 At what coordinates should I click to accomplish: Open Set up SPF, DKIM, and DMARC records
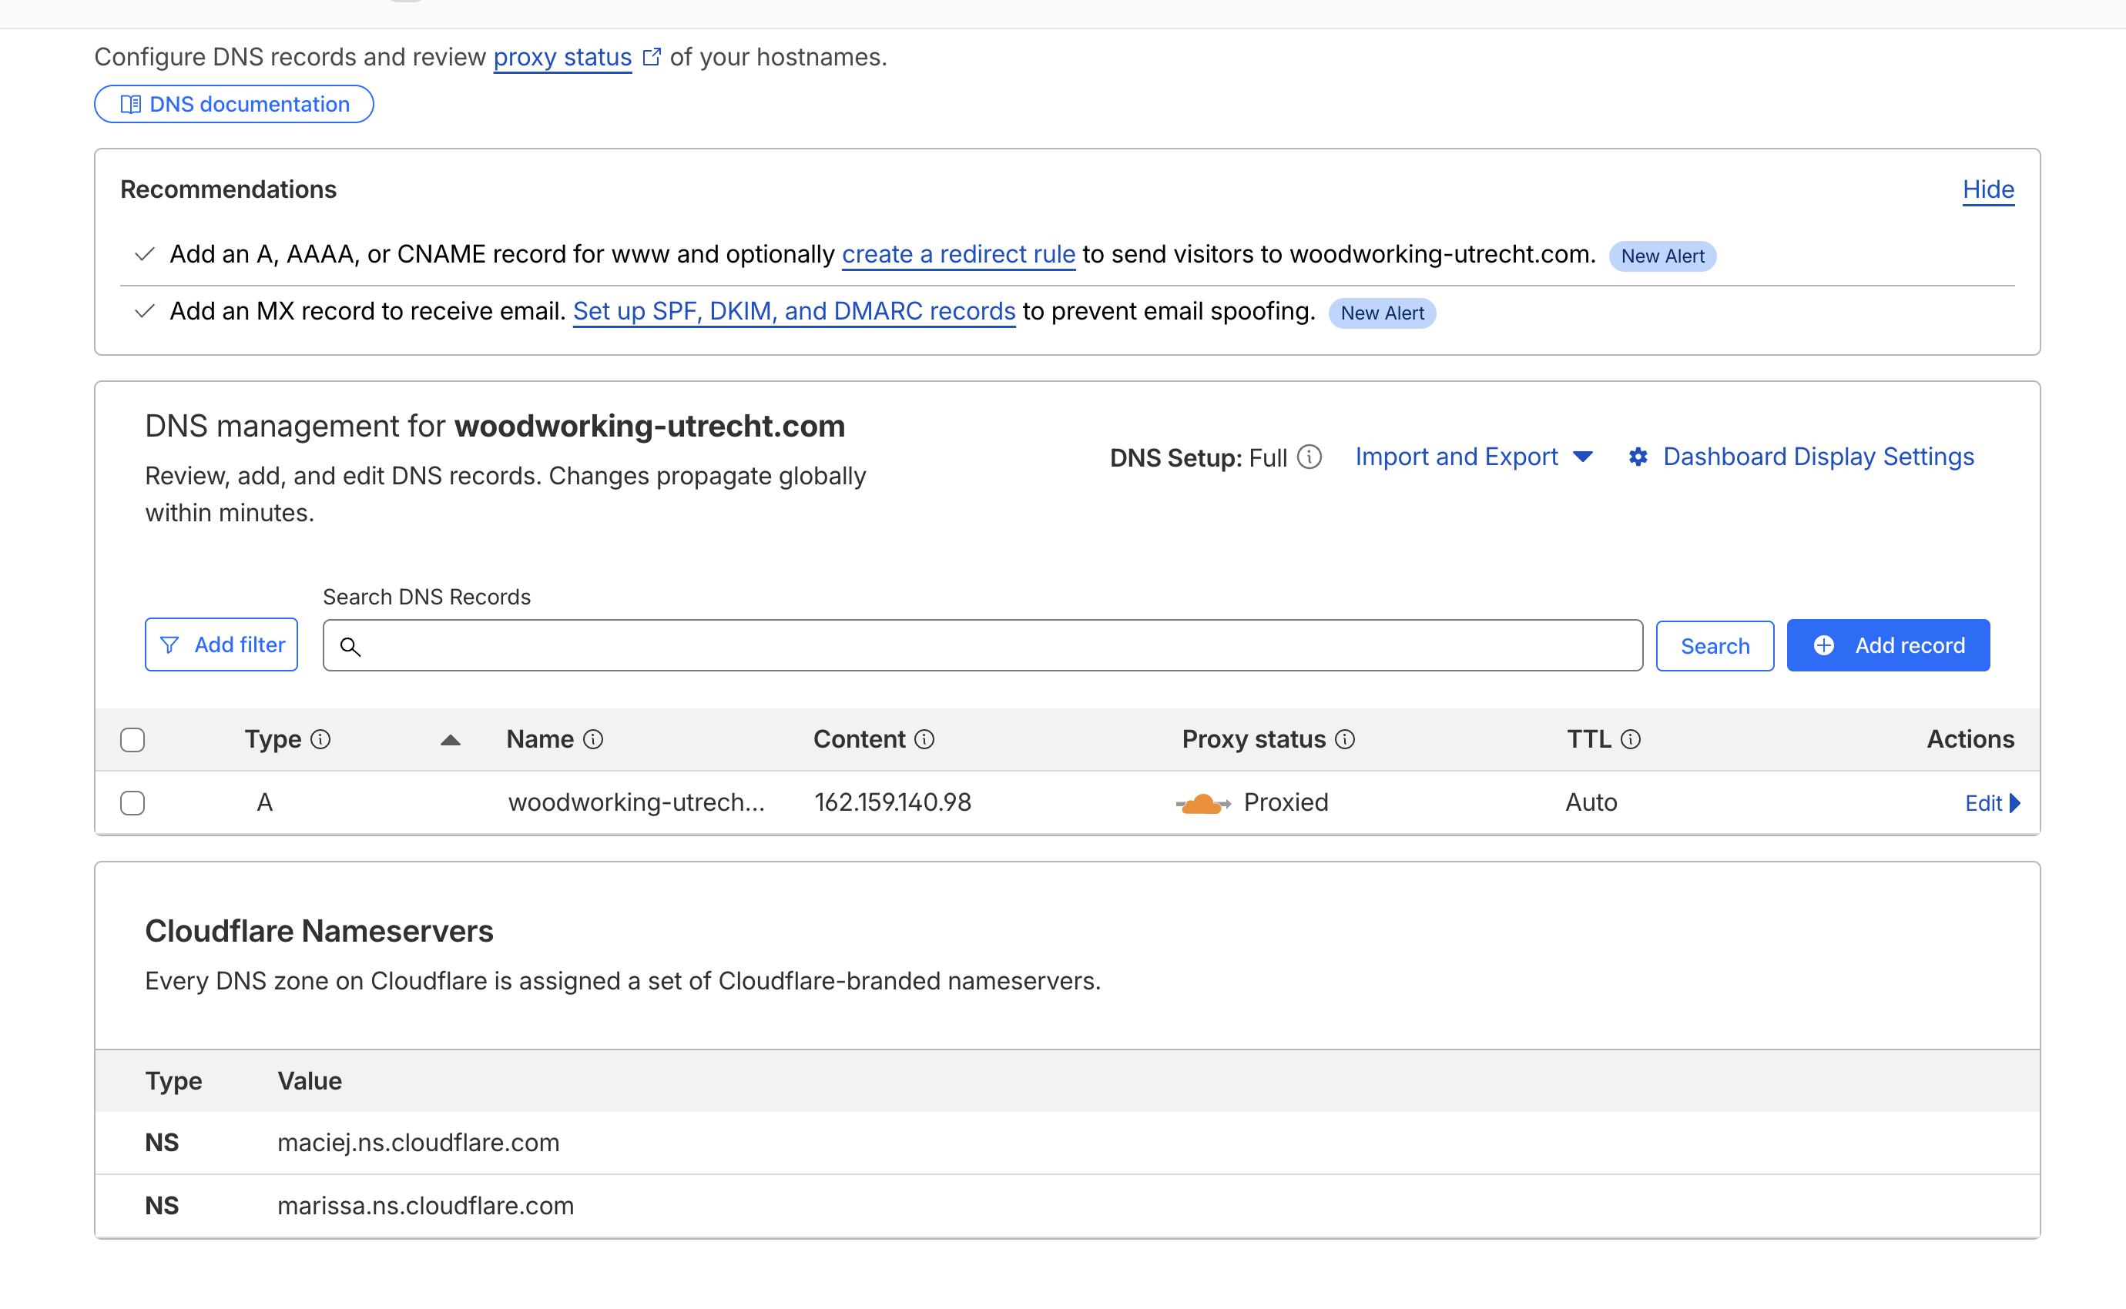[794, 312]
